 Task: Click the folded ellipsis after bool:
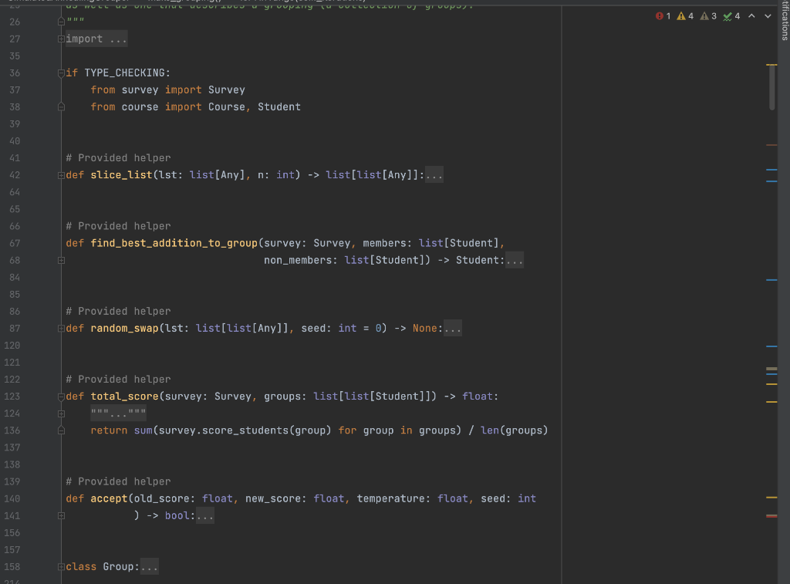[x=204, y=515]
